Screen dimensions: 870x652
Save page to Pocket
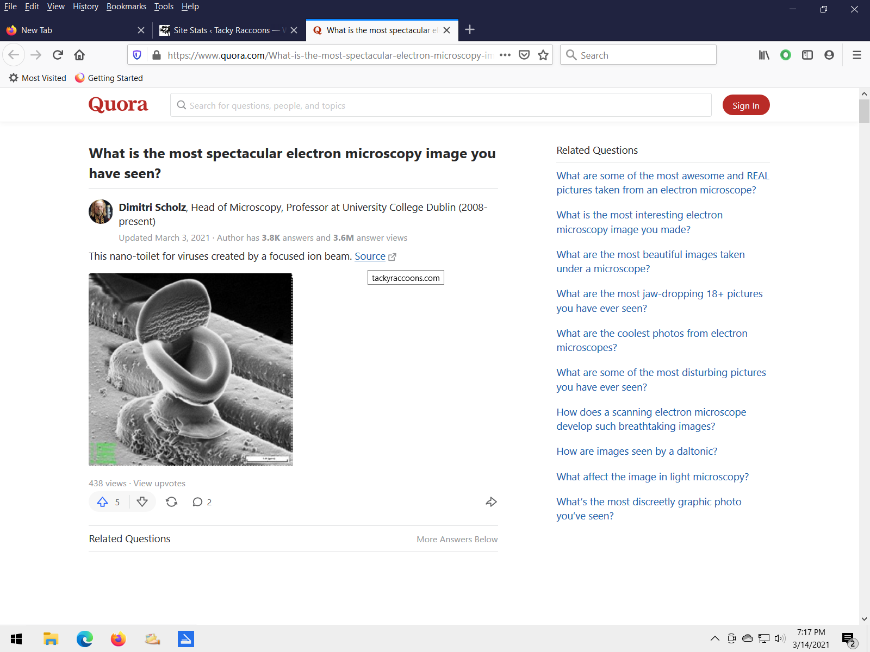pyautogui.click(x=524, y=55)
